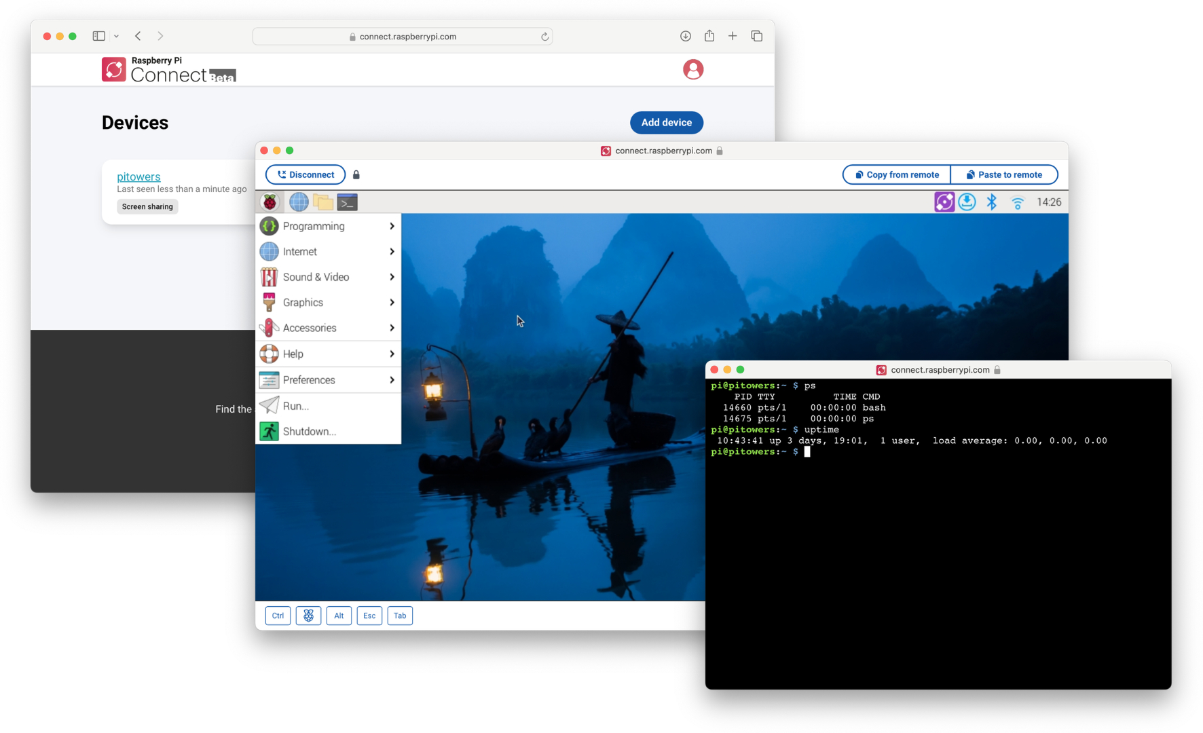The height and width of the screenshot is (733, 1203).
Task: Open the Raspberry Pi main menu icon
Action: (270, 202)
